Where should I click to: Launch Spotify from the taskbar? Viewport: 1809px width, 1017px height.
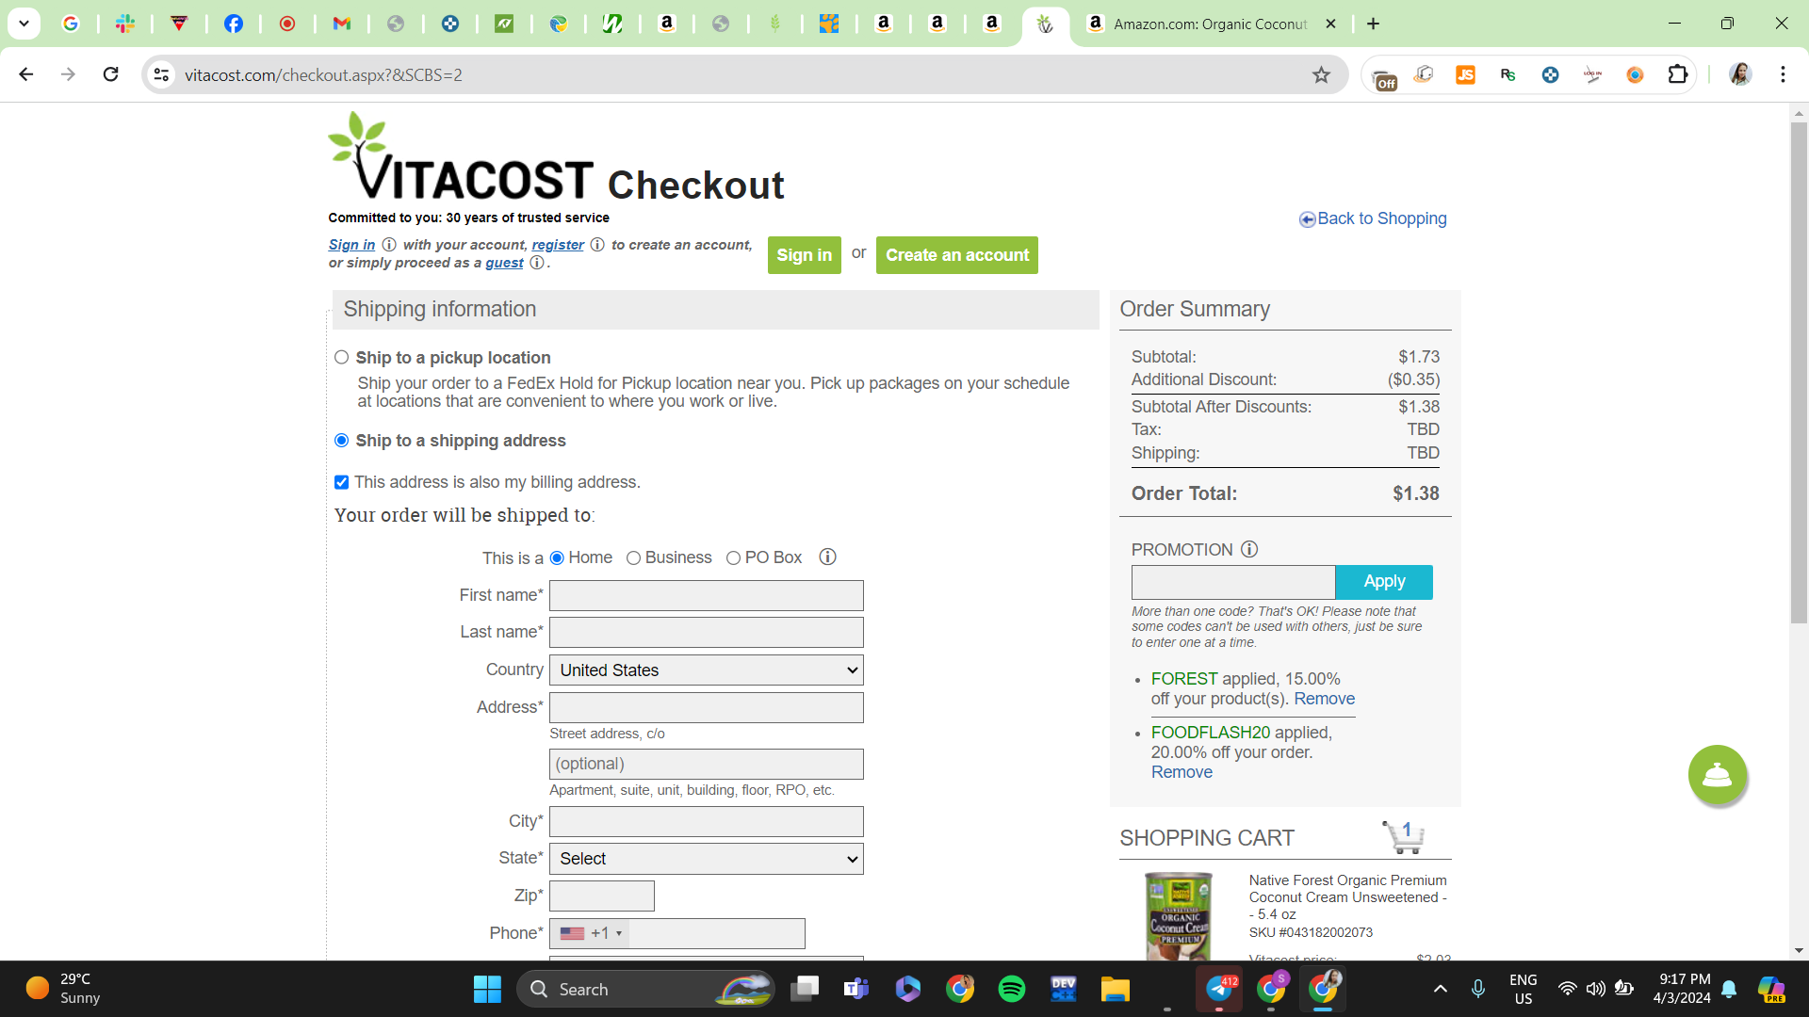tap(1012, 989)
